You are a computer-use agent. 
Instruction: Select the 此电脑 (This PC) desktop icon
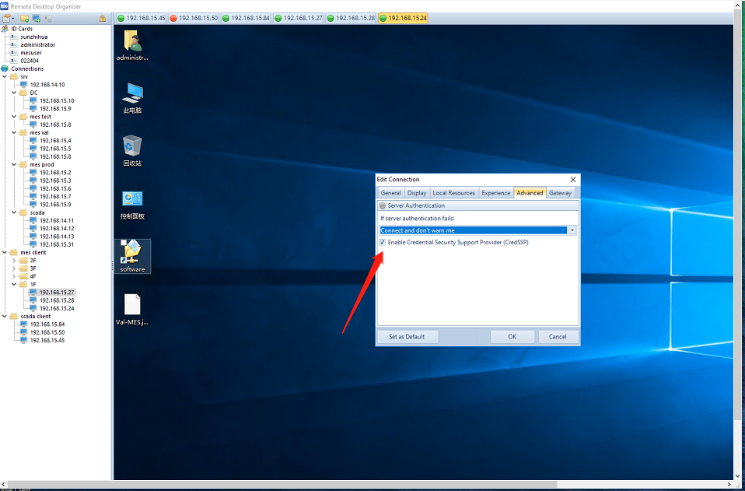132,98
